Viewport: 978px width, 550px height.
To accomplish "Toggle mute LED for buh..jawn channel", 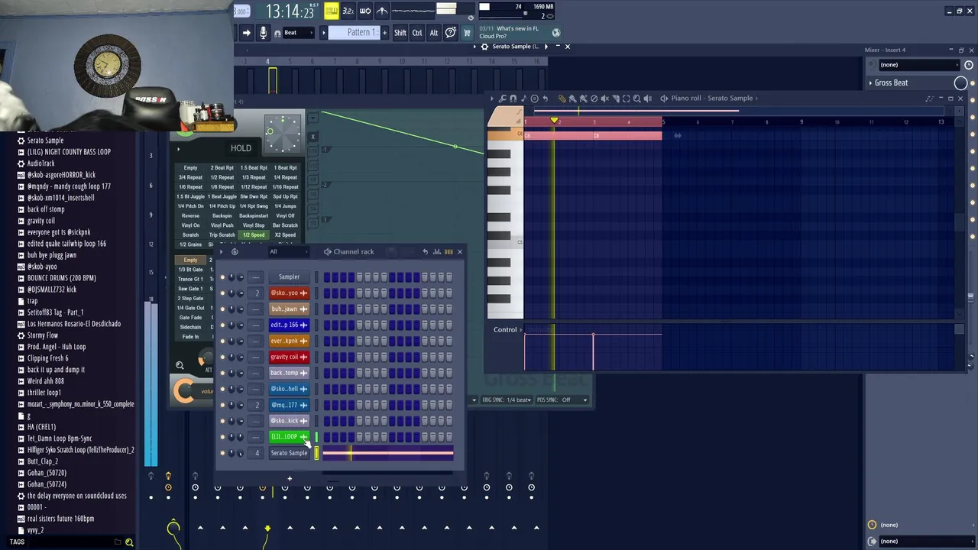I will pos(222,309).
